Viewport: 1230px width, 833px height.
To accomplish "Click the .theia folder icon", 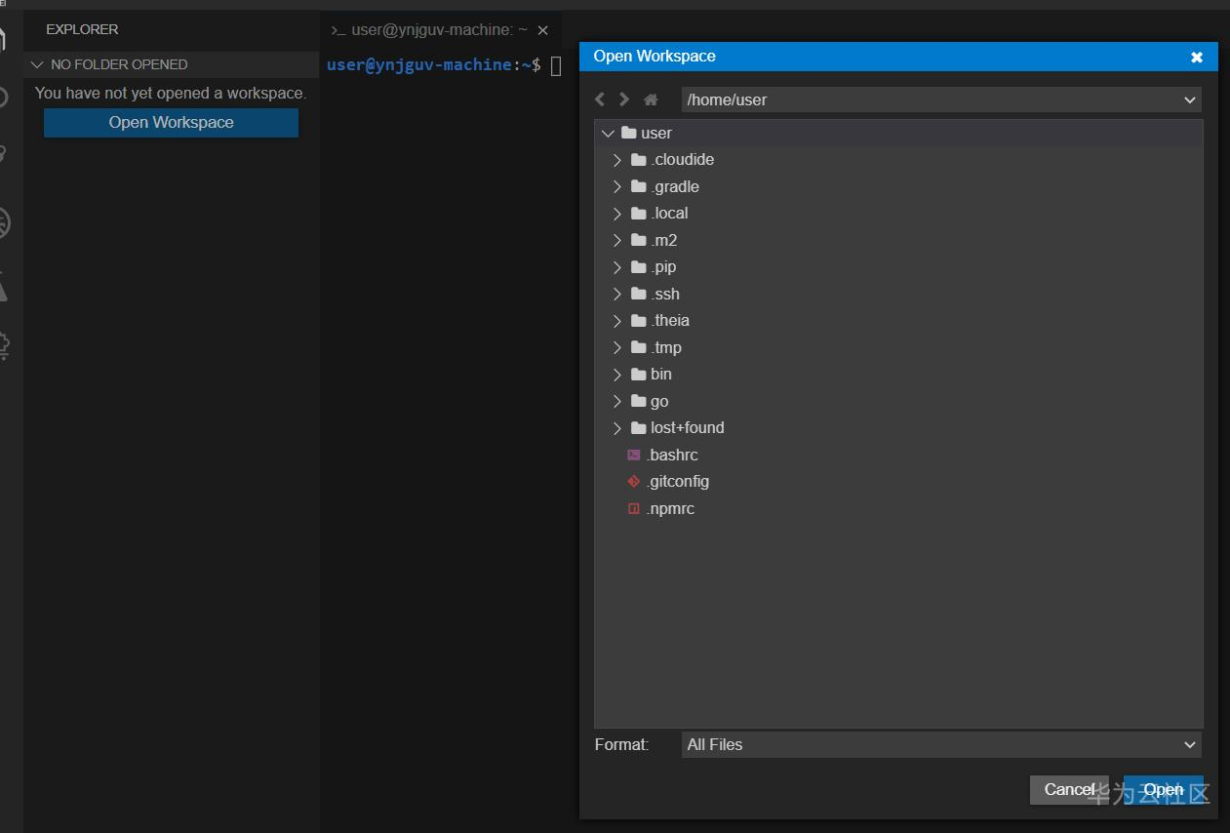I will pyautogui.click(x=639, y=320).
